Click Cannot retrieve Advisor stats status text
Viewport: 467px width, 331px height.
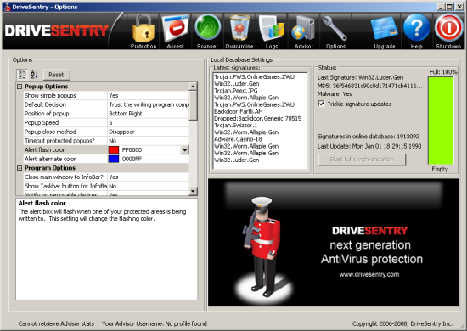pyautogui.click(x=56, y=323)
